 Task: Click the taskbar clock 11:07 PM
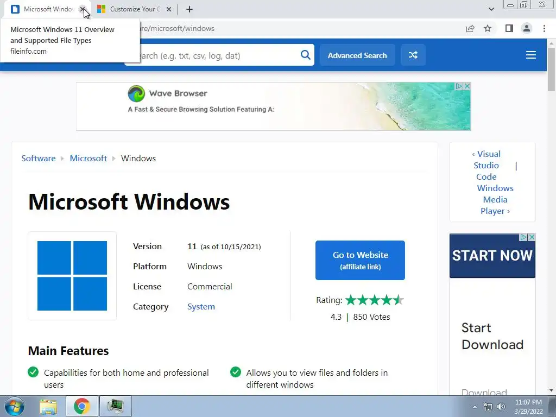coord(528,402)
